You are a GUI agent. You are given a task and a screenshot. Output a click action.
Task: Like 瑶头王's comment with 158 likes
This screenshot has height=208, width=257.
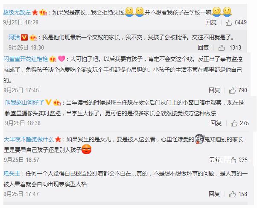[232, 194]
